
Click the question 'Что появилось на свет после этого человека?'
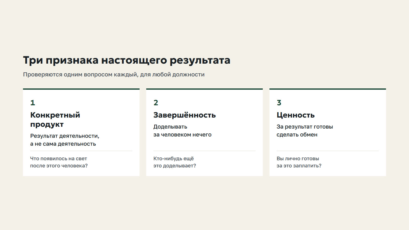click(59, 162)
